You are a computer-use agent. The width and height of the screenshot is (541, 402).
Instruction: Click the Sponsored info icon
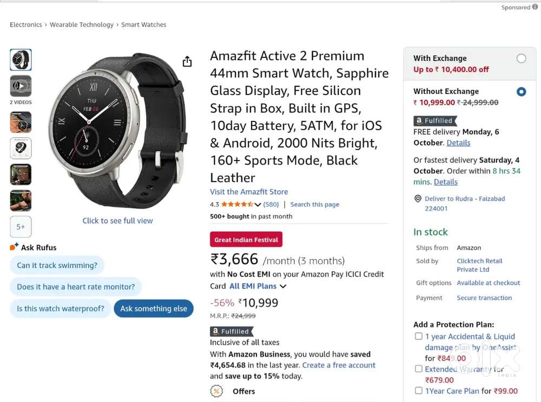[535, 7]
